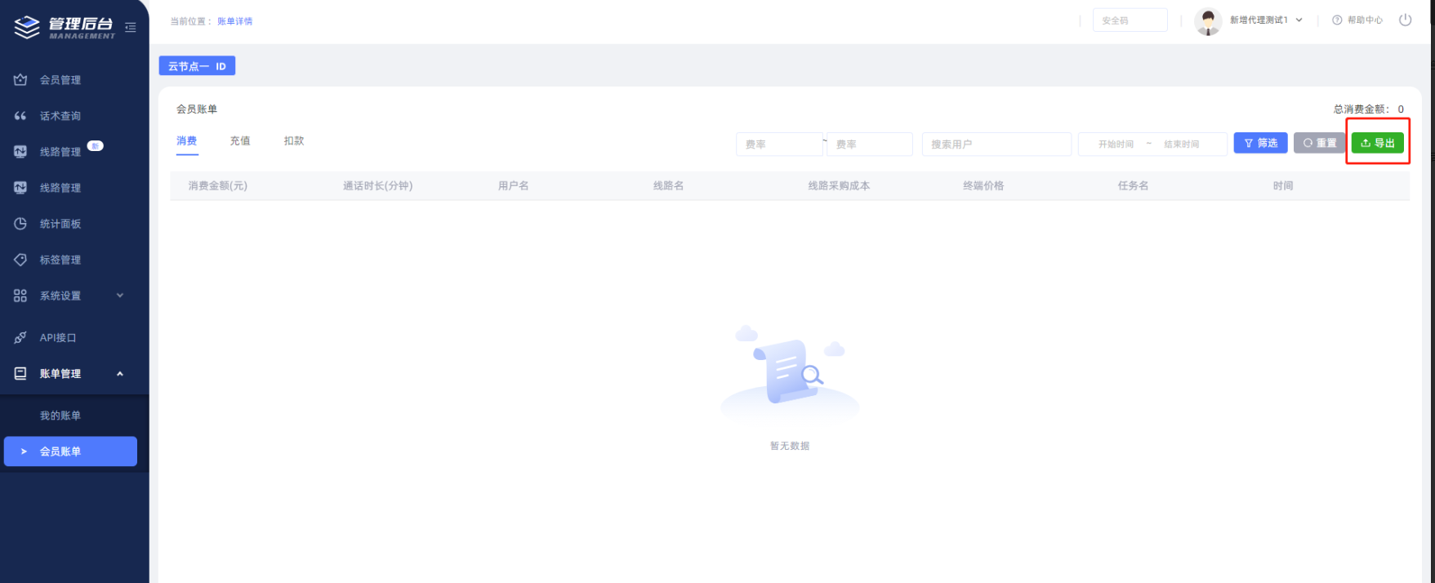This screenshot has height=583, width=1435.
Task: Click the power logout icon
Action: pyautogui.click(x=1405, y=20)
